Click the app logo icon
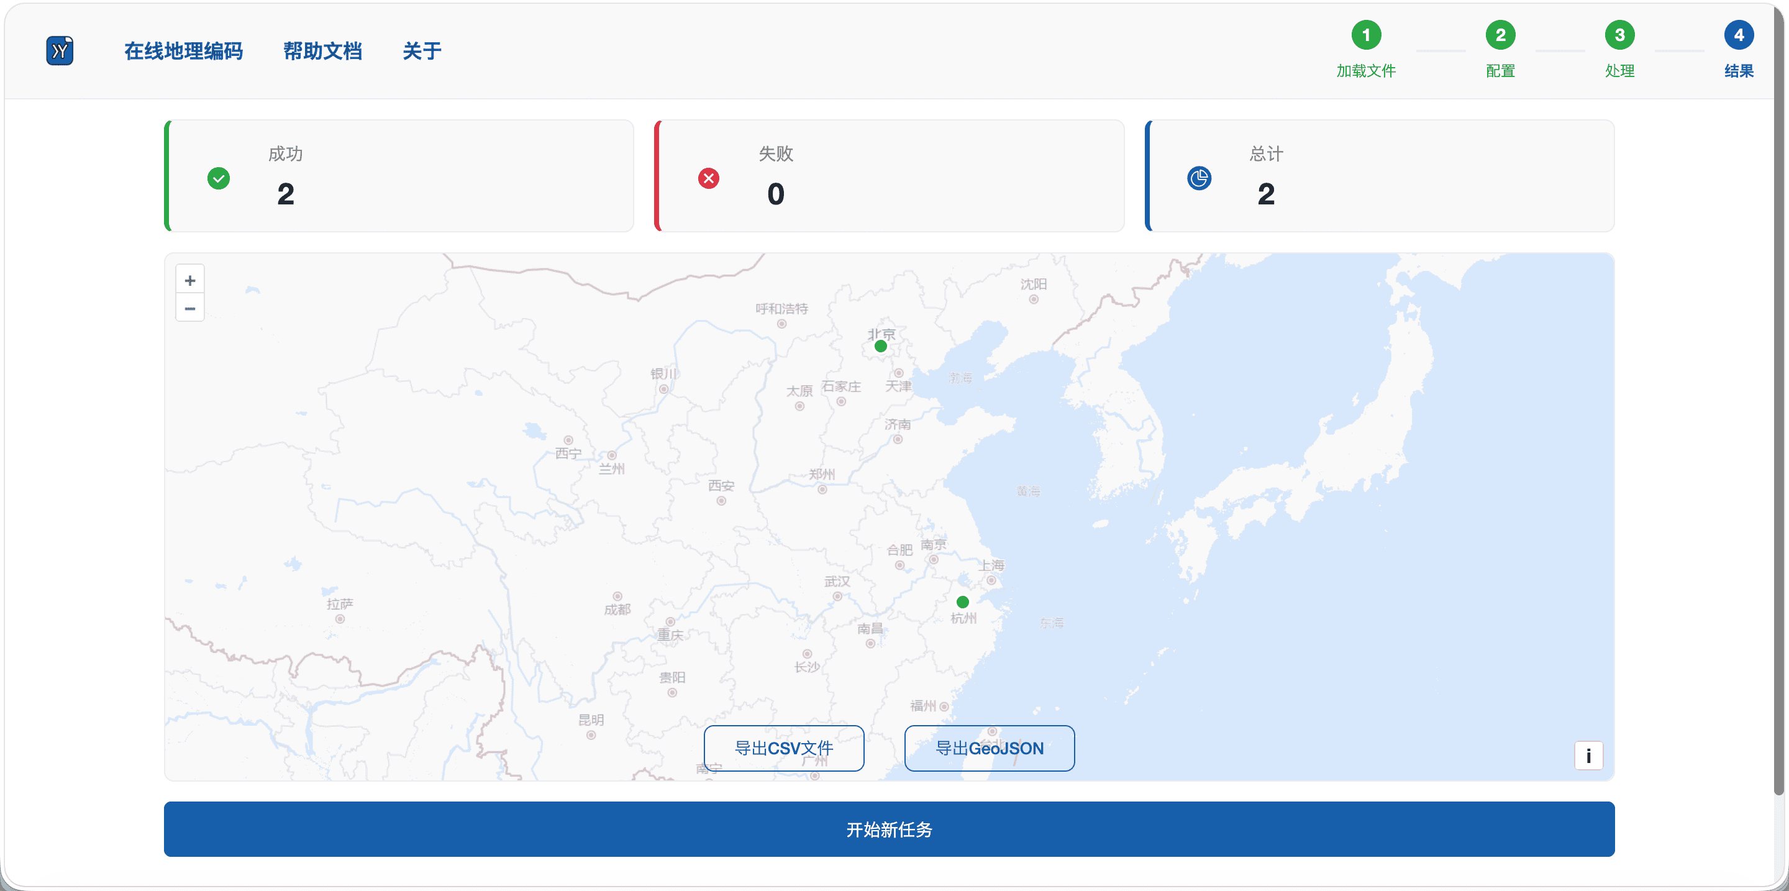This screenshot has width=1789, height=891. (x=60, y=51)
